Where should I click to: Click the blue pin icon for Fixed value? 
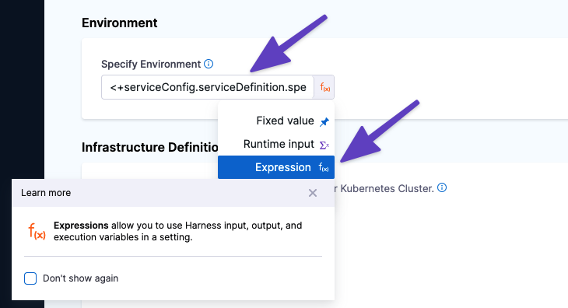click(x=324, y=121)
